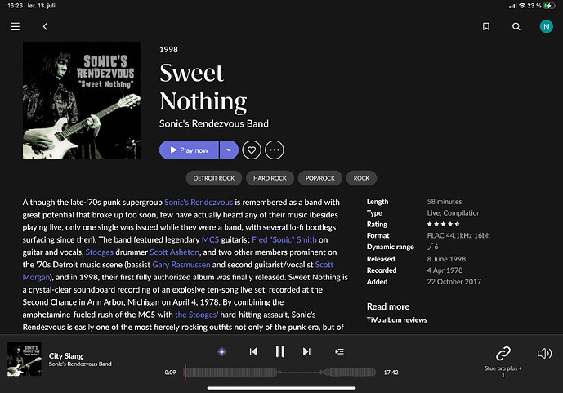Image resolution: width=563 pixels, height=393 pixels.
Task: Go back with the left chevron
Action: tap(45, 27)
